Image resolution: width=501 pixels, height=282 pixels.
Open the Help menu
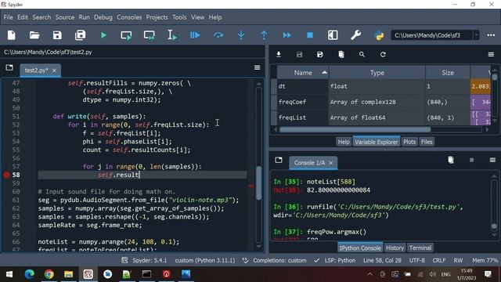[x=215, y=17]
